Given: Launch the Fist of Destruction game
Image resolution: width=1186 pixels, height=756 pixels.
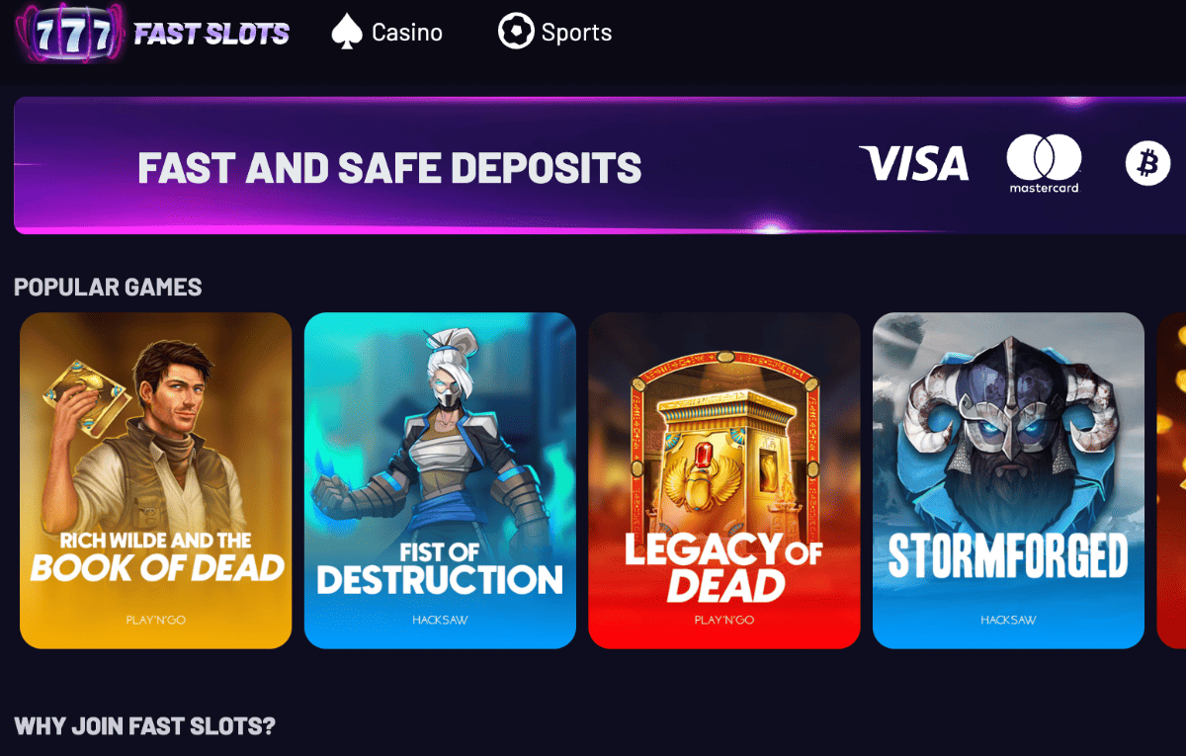Looking at the screenshot, I should click(x=440, y=480).
